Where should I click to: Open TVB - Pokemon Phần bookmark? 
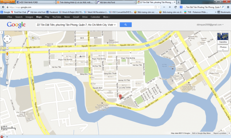[x=196, y=12]
